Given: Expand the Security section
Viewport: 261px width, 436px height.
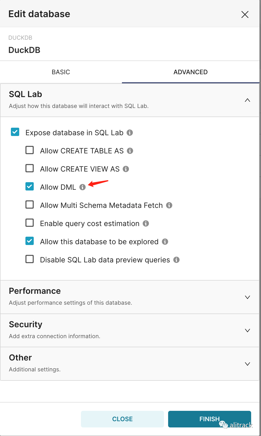Looking at the screenshot, I should [x=247, y=330].
